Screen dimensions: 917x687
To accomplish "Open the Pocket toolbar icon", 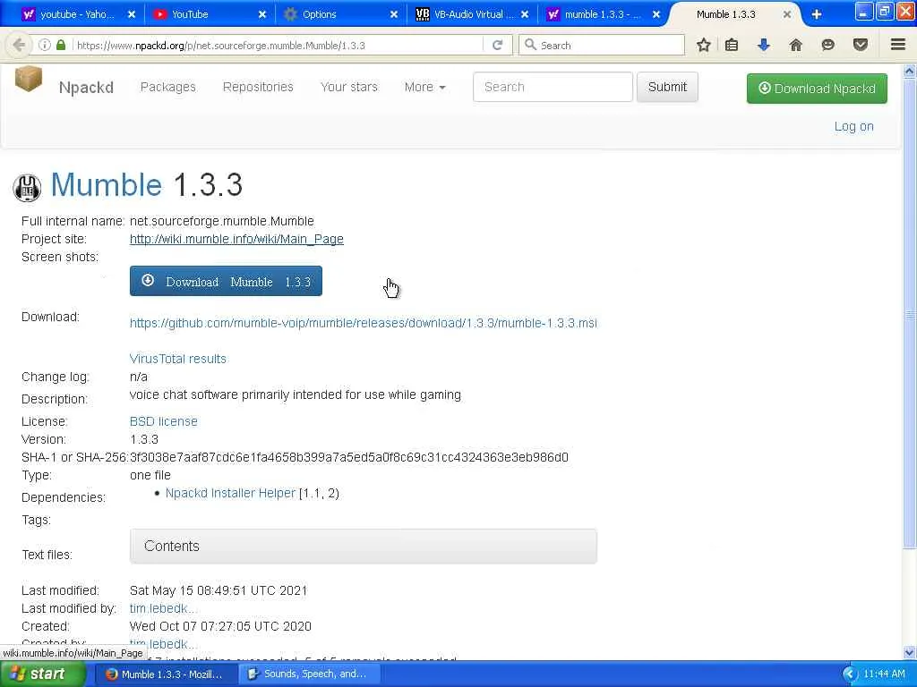I will click(861, 45).
